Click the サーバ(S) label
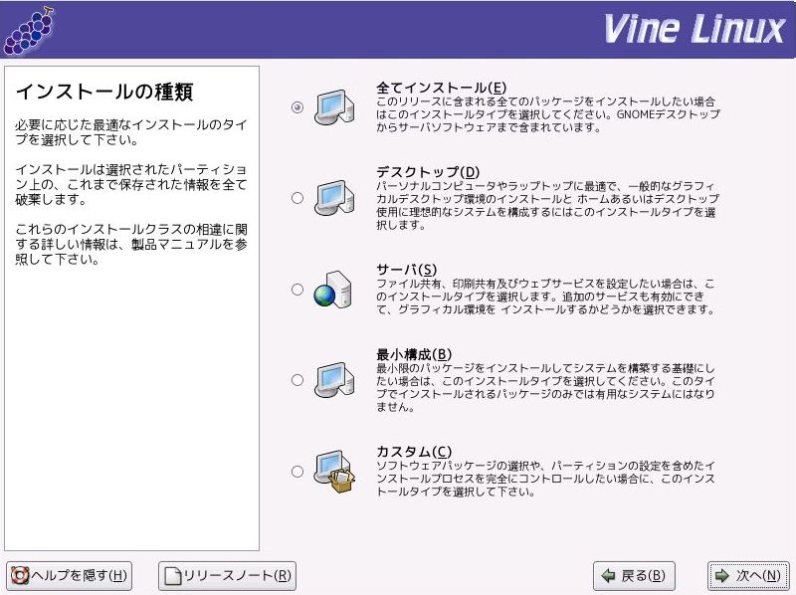Screen dimensions: 796x595 [x=407, y=269]
